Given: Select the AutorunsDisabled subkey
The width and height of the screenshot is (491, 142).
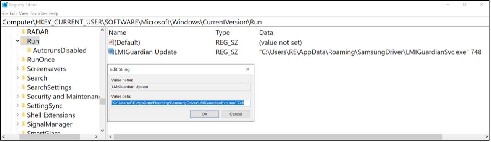Looking at the screenshot, I should [x=60, y=50].
